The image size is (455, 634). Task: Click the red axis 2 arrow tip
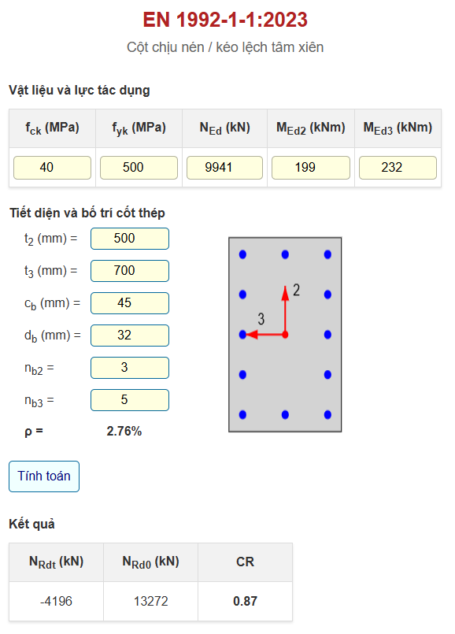click(285, 292)
